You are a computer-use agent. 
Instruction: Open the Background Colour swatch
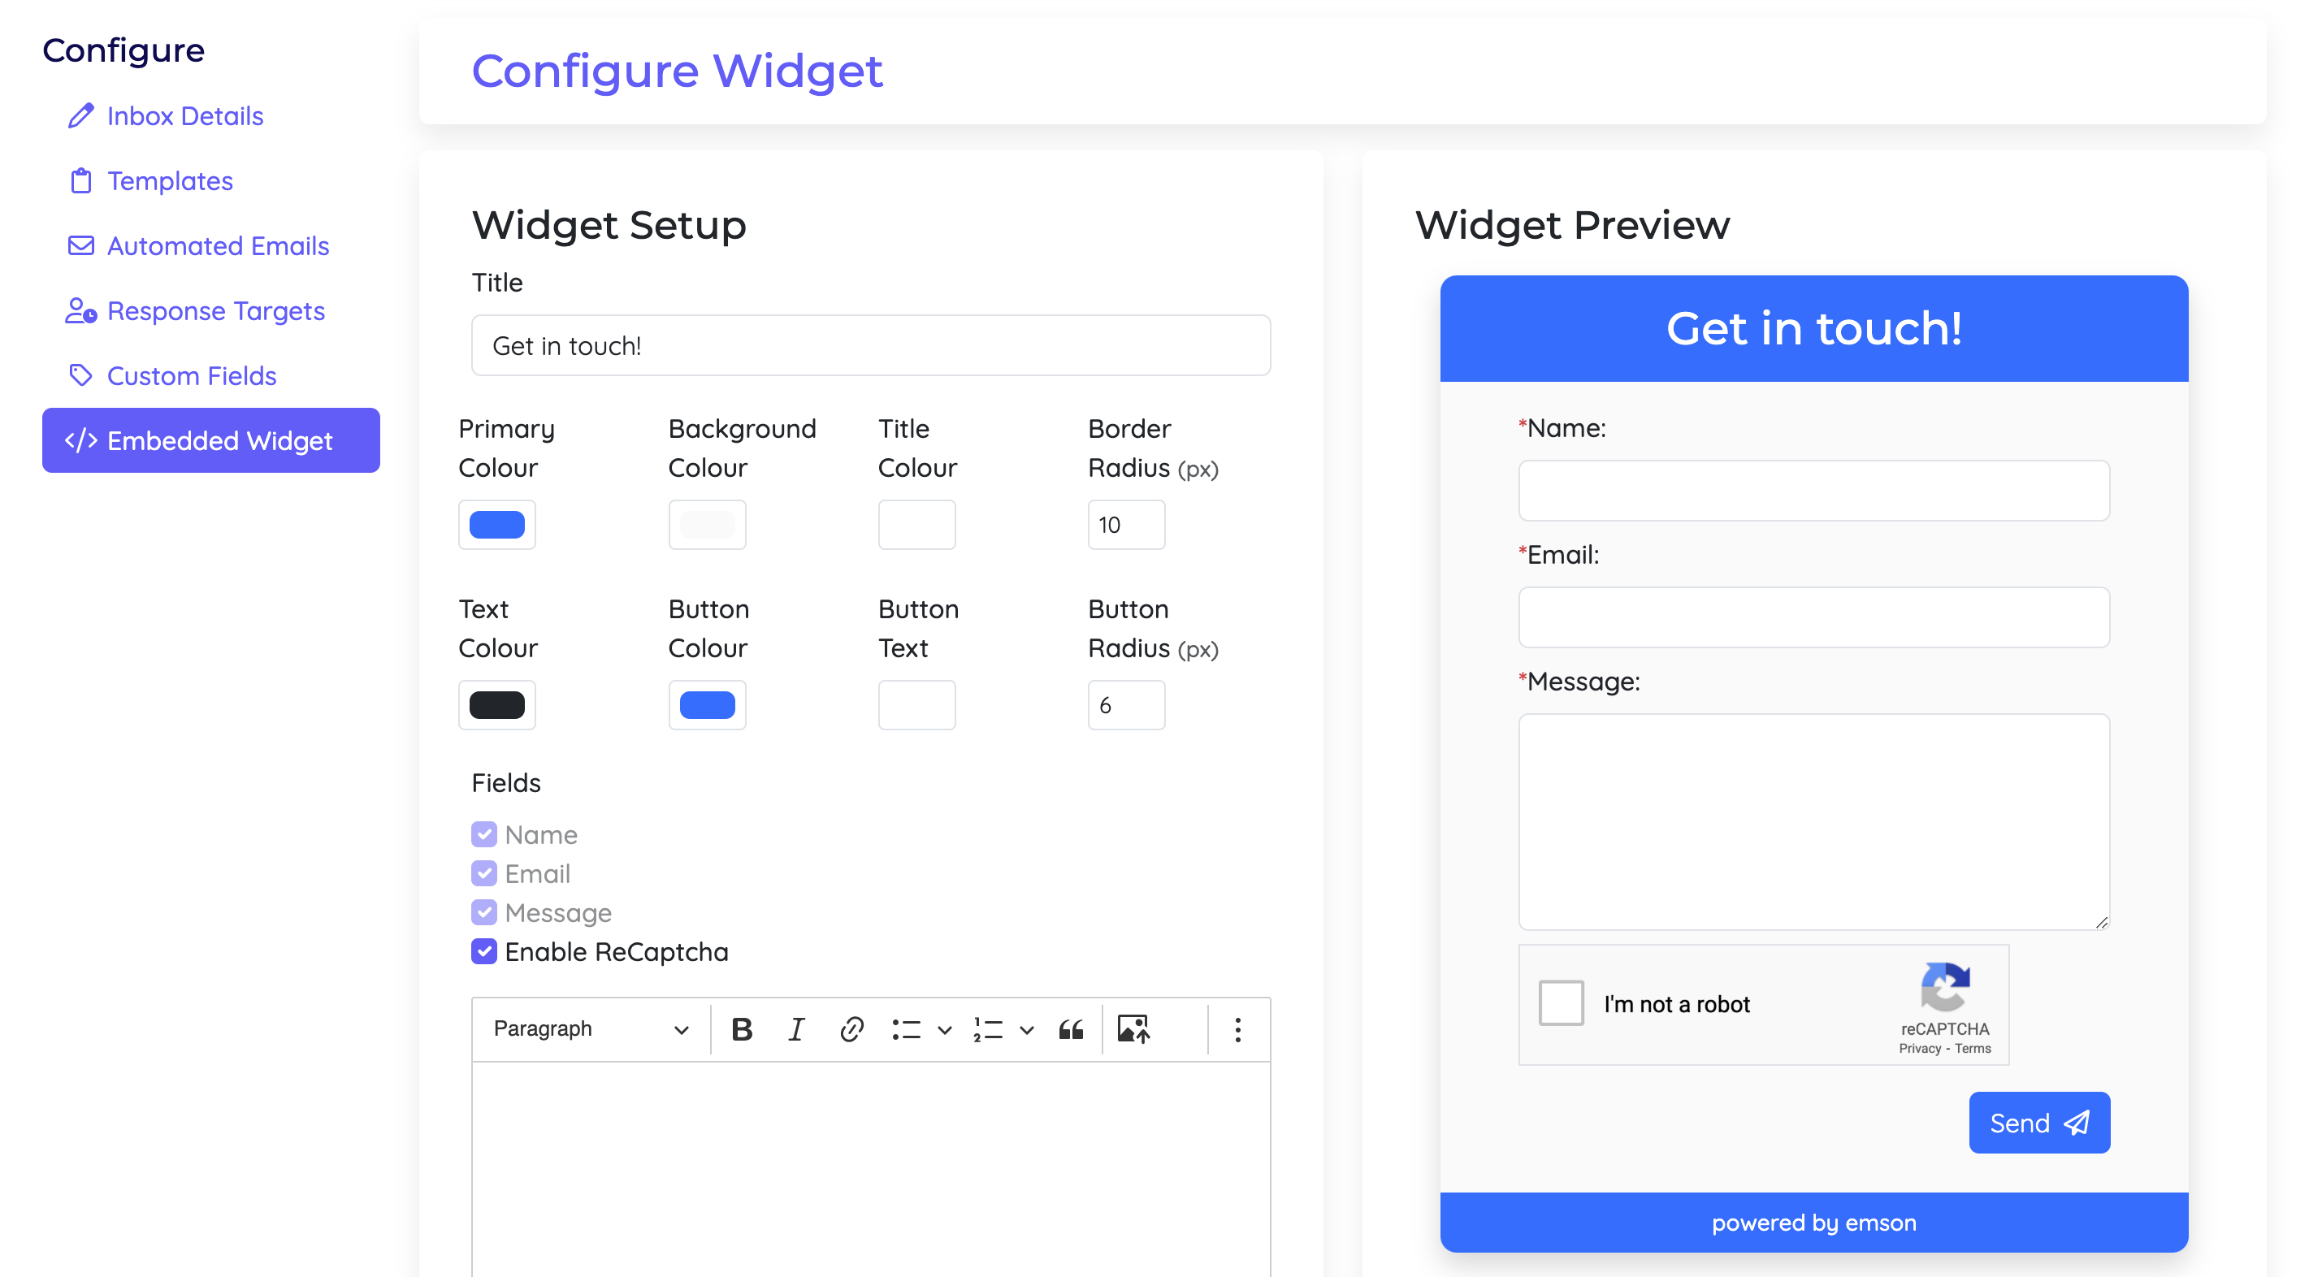point(707,524)
